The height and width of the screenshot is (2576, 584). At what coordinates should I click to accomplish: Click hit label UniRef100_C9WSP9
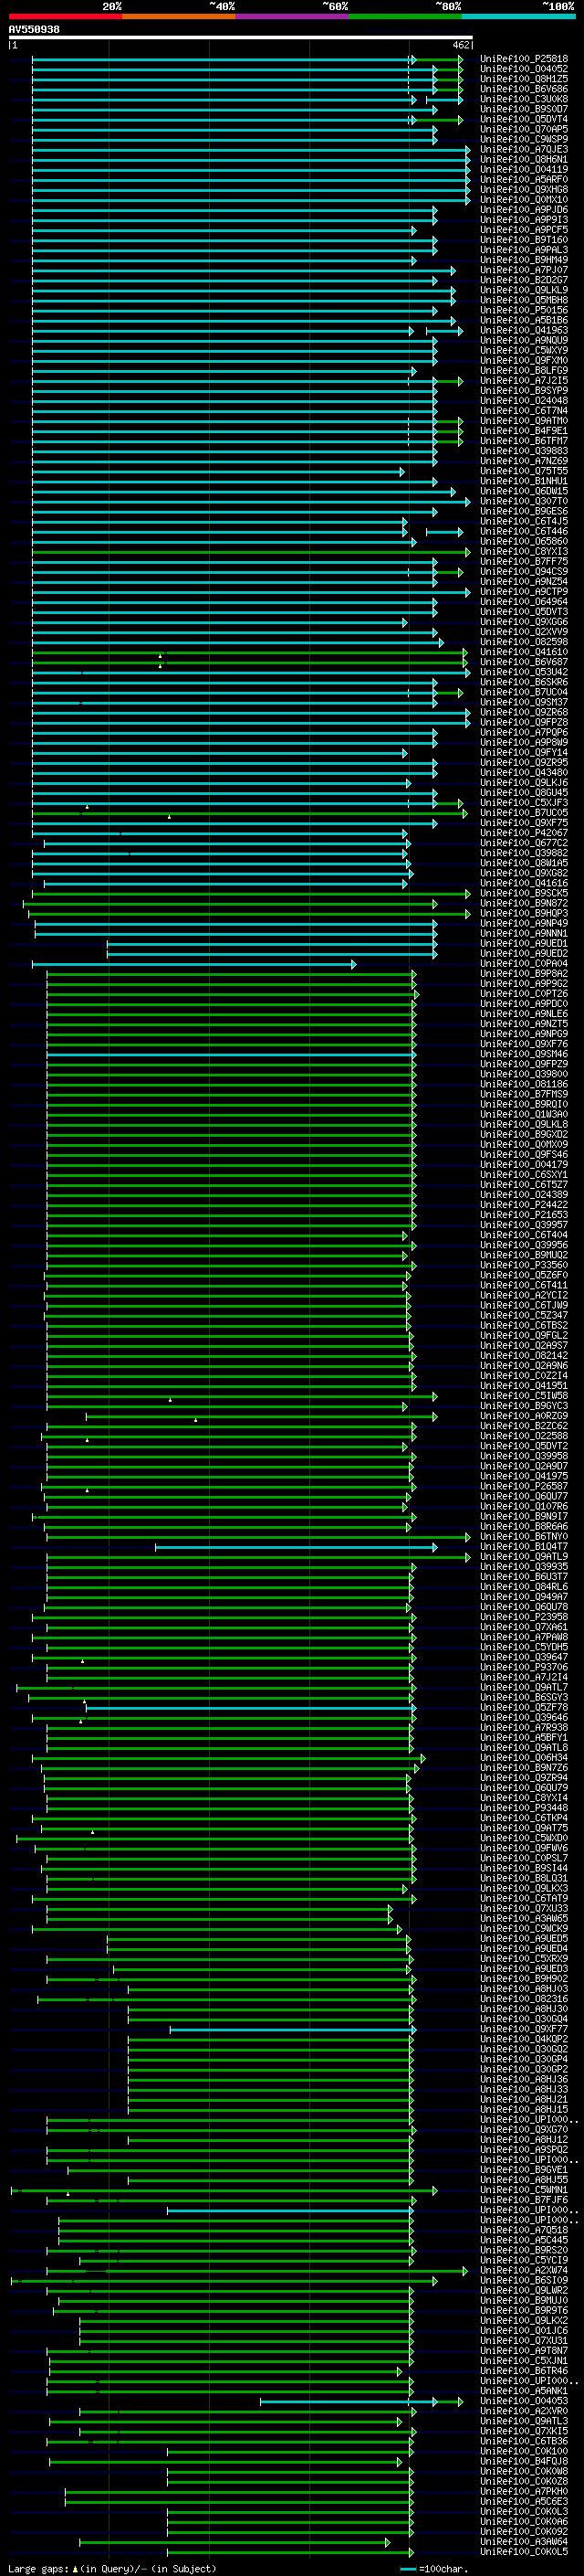pyautogui.click(x=524, y=139)
